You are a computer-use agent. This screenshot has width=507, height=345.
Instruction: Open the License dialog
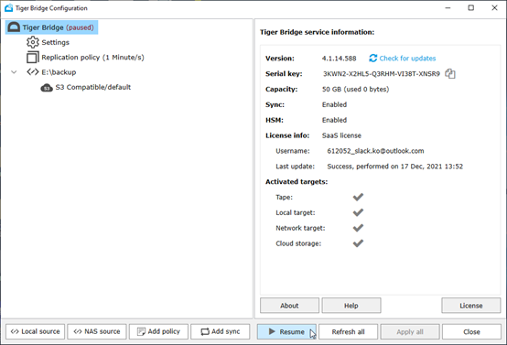[471, 306]
